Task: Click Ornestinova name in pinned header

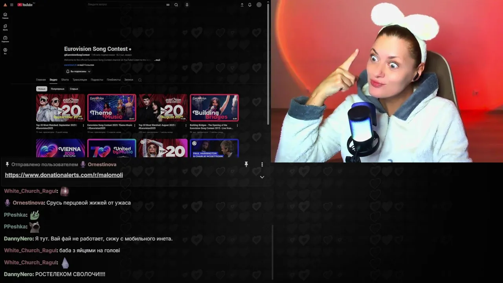Action: [102, 164]
